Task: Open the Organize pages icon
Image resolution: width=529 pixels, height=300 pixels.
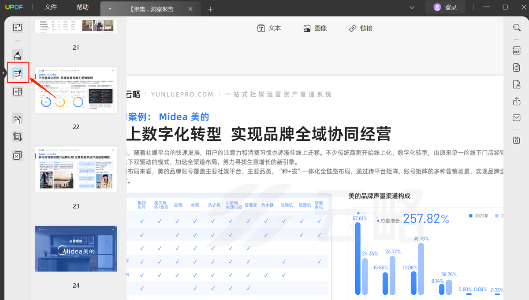Action: (x=17, y=119)
